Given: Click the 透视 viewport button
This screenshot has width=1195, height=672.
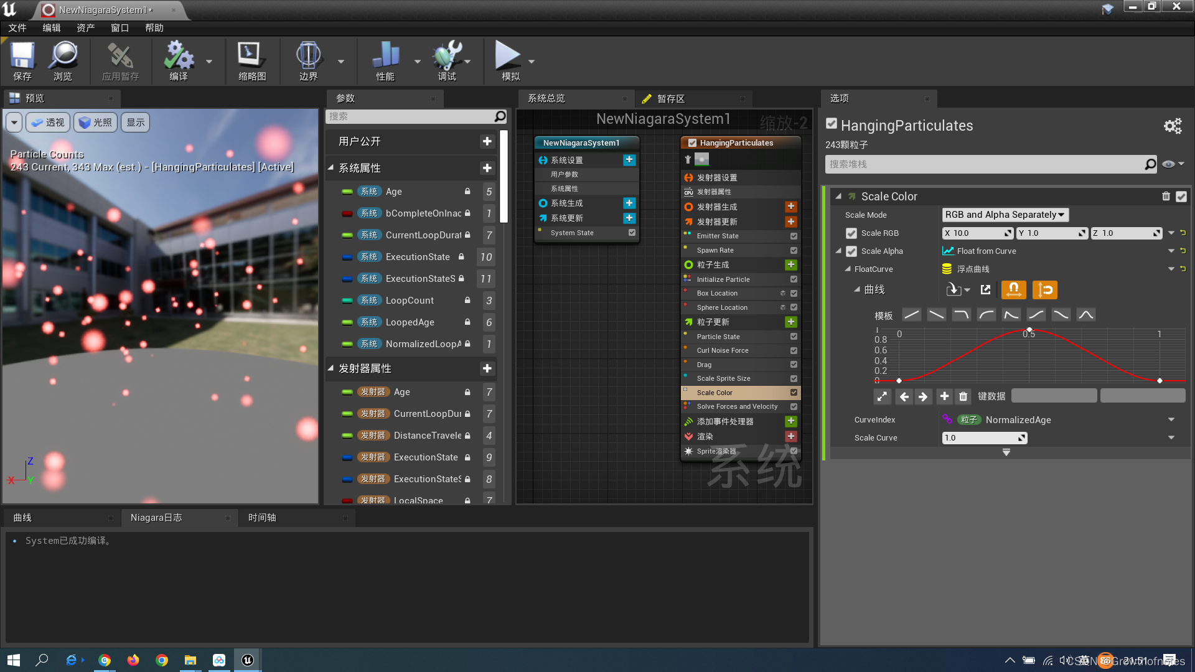Looking at the screenshot, I should click(48, 122).
